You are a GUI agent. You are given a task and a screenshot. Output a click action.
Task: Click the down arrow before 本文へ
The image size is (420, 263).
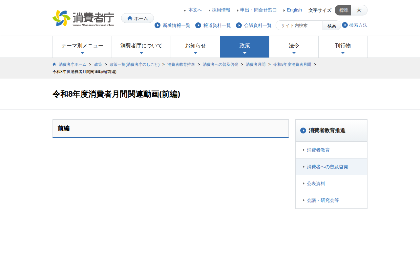[x=185, y=11]
